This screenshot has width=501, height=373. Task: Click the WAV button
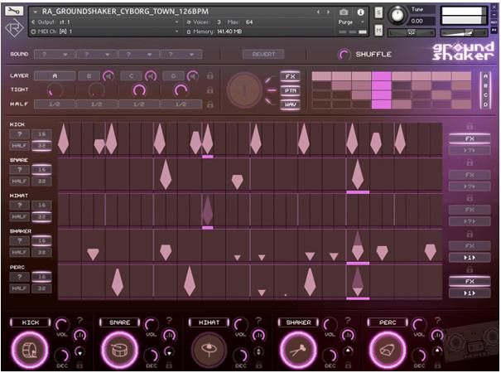tap(290, 104)
